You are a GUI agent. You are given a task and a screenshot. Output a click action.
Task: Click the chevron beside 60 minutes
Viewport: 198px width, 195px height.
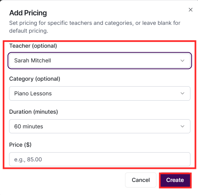tap(183, 126)
